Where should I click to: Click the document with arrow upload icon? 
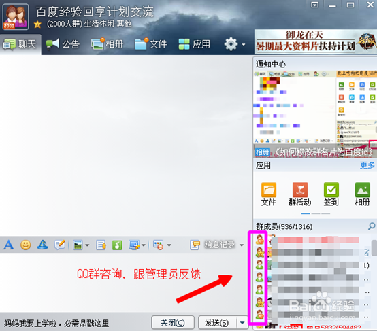click(x=101, y=245)
